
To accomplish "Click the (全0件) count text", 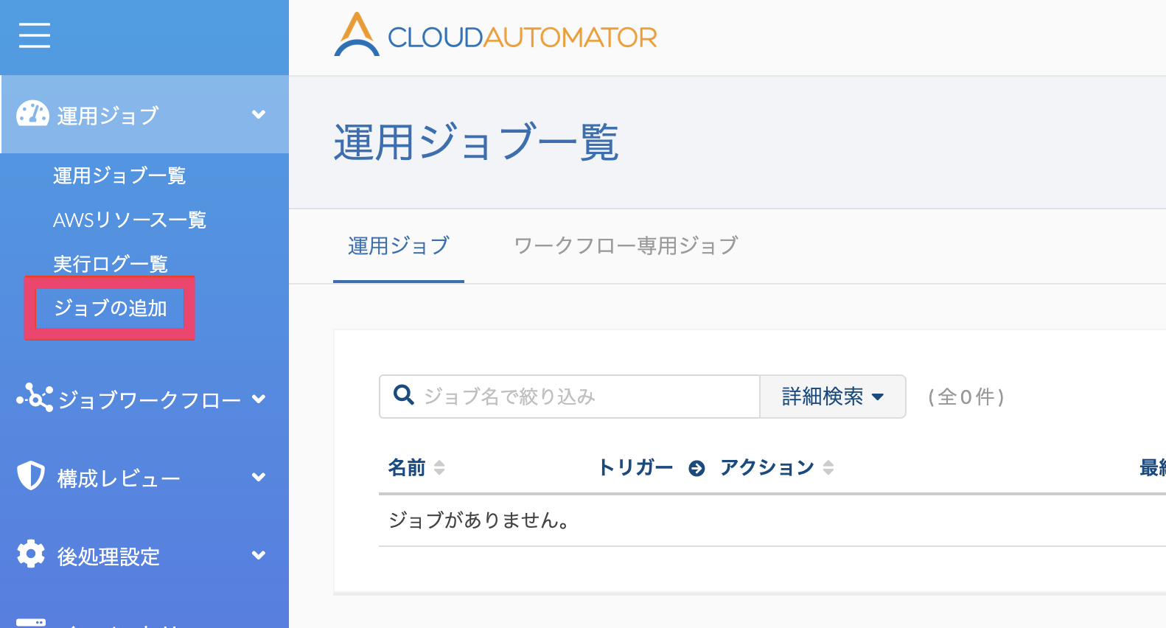I will coord(966,397).
